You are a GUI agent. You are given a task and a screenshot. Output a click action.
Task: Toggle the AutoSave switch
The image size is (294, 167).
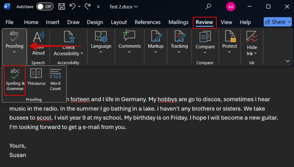[45, 7]
